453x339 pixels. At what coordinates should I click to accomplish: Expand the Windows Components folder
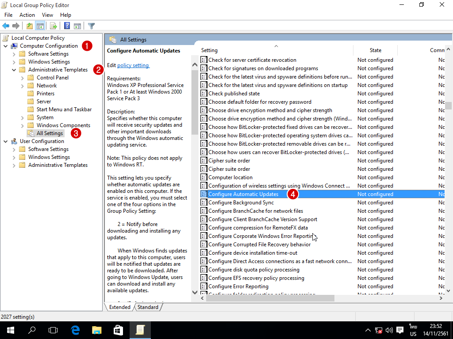(22, 125)
